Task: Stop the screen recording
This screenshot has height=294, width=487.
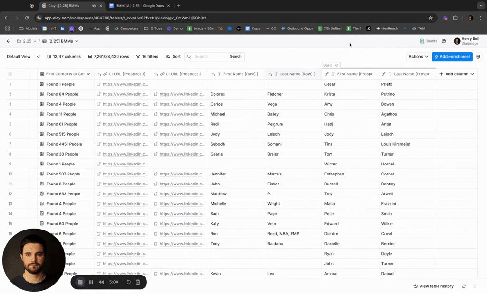Action: pos(80,282)
